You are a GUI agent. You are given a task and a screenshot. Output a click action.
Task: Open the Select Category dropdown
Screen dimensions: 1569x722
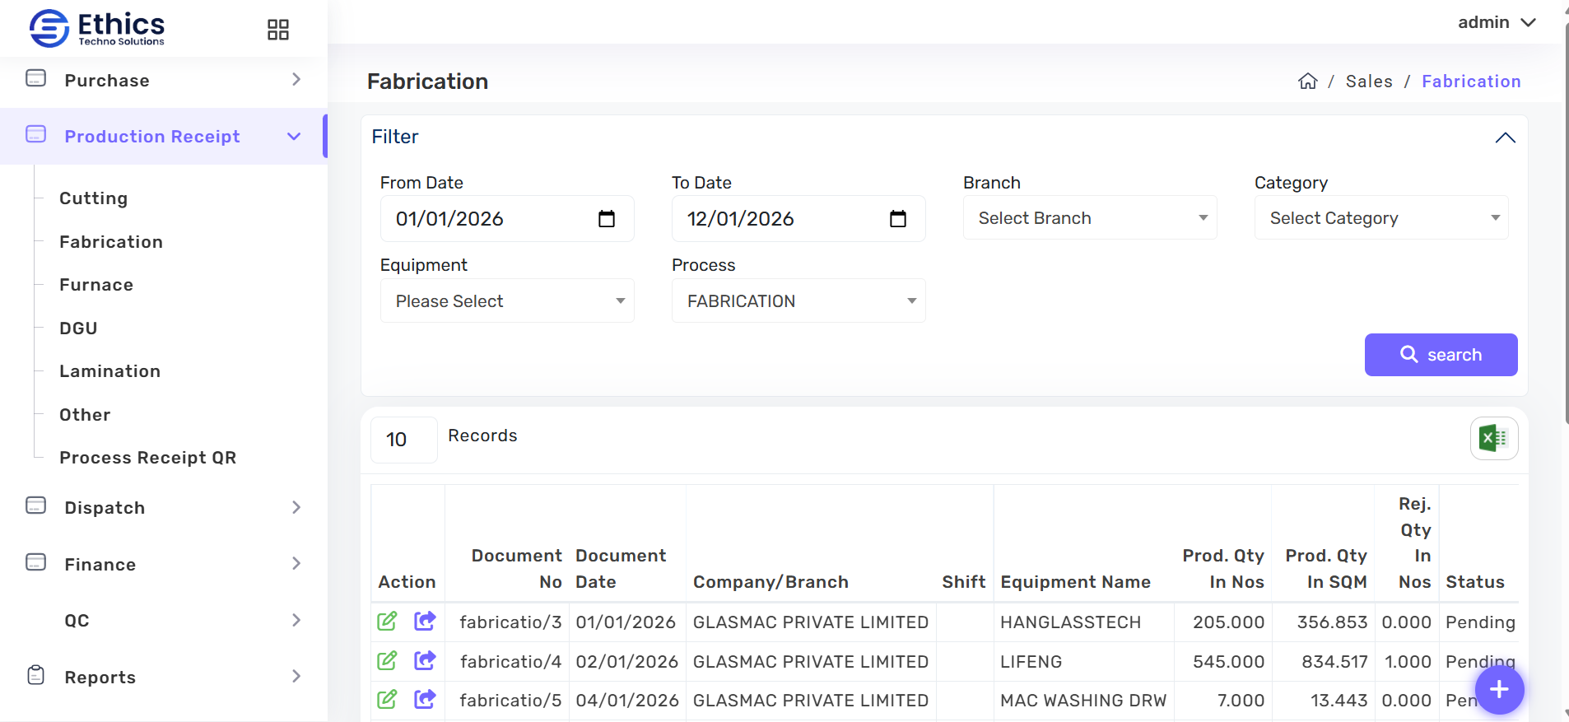coord(1380,218)
